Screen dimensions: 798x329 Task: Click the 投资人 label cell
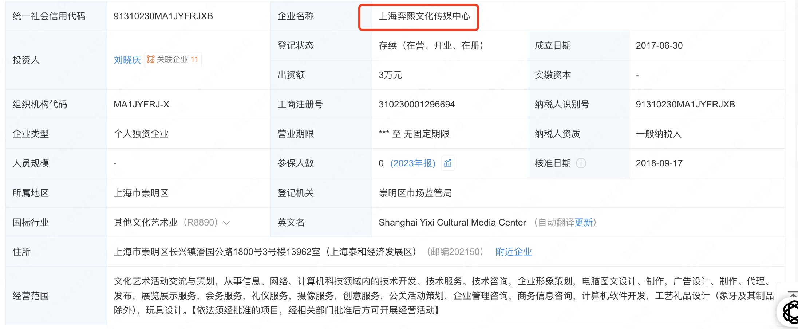[x=56, y=60]
